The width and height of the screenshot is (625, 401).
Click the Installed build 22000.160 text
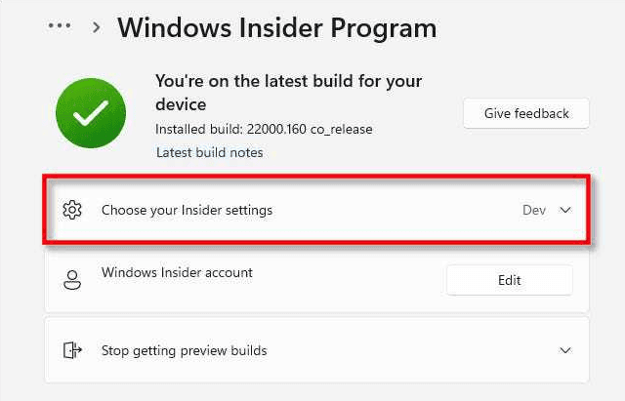[x=264, y=129]
